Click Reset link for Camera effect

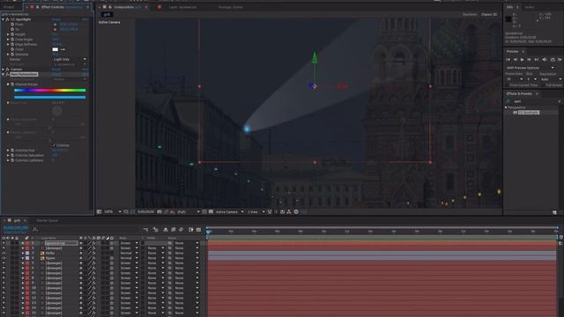pos(56,70)
